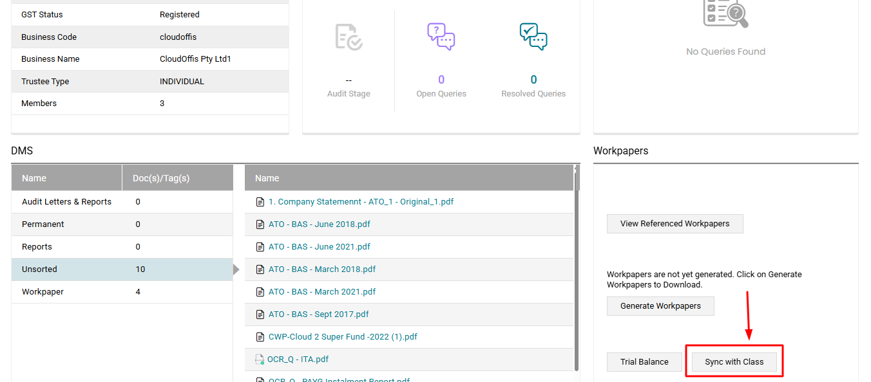Open the Reports folder in DMS
Screen dimensions: 871x382
tap(37, 247)
